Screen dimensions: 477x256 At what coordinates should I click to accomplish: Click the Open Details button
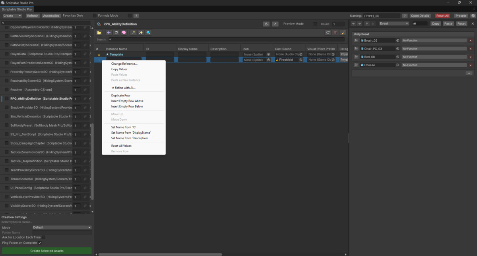click(420, 15)
